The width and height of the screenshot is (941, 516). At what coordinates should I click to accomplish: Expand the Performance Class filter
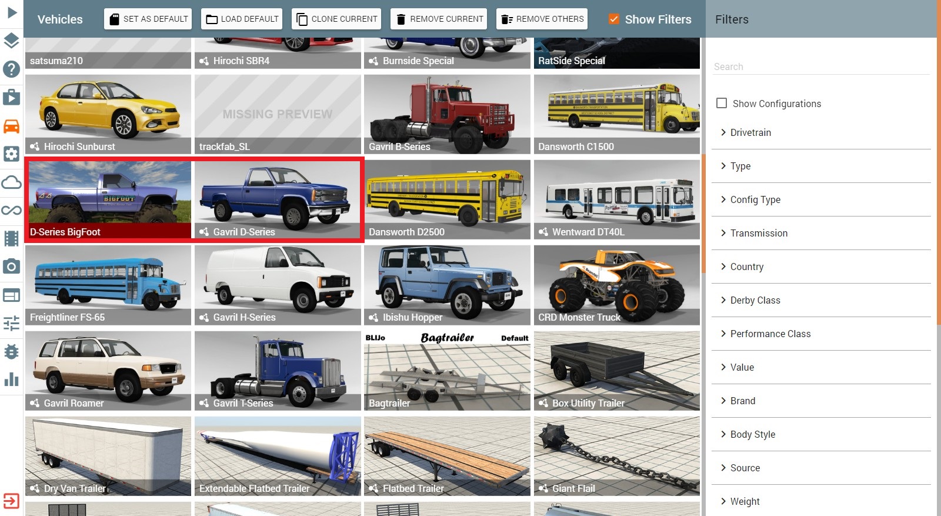821,334
